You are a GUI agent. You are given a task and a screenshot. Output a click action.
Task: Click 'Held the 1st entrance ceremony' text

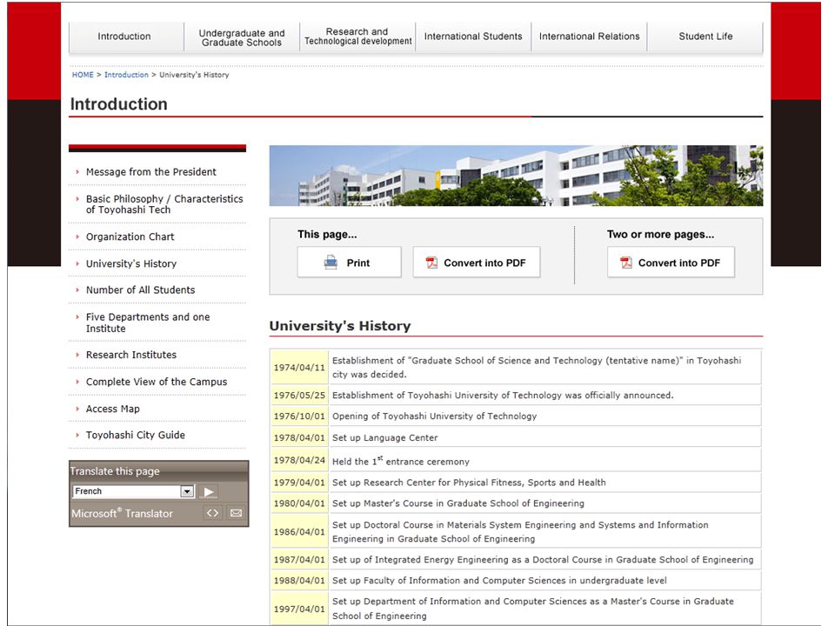click(400, 461)
